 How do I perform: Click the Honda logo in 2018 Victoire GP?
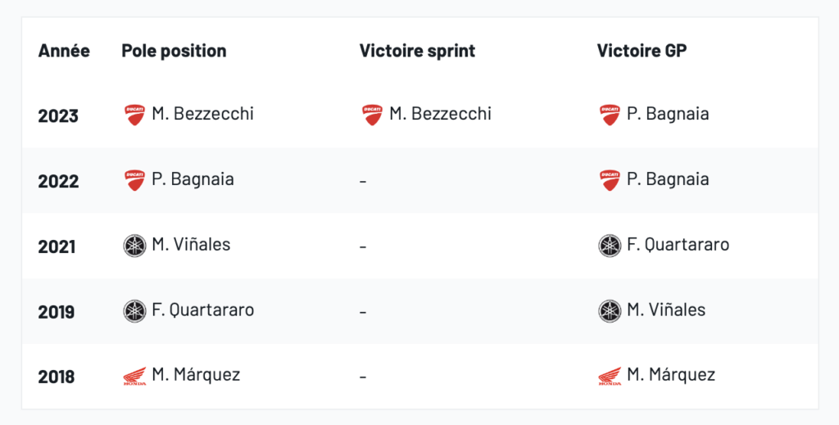610,376
